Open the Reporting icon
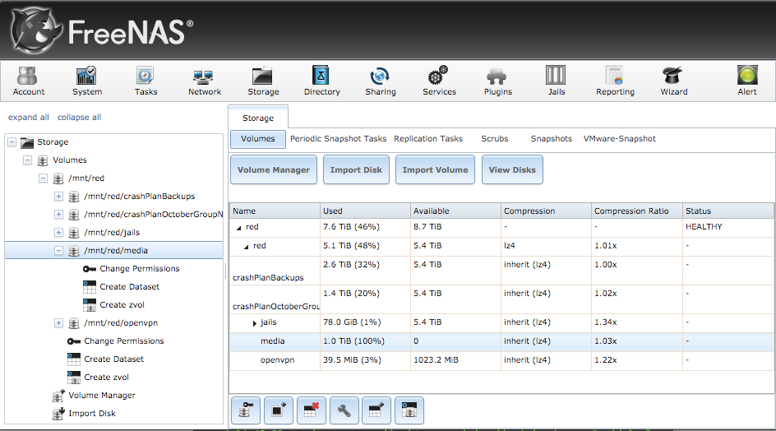This screenshot has width=776, height=431. pos(615,81)
